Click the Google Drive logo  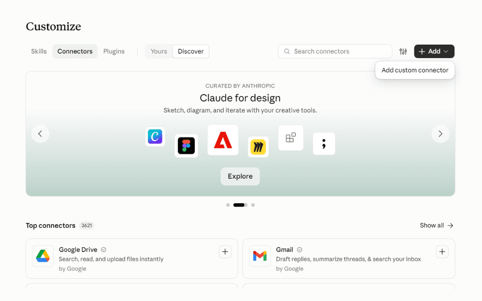(43, 256)
